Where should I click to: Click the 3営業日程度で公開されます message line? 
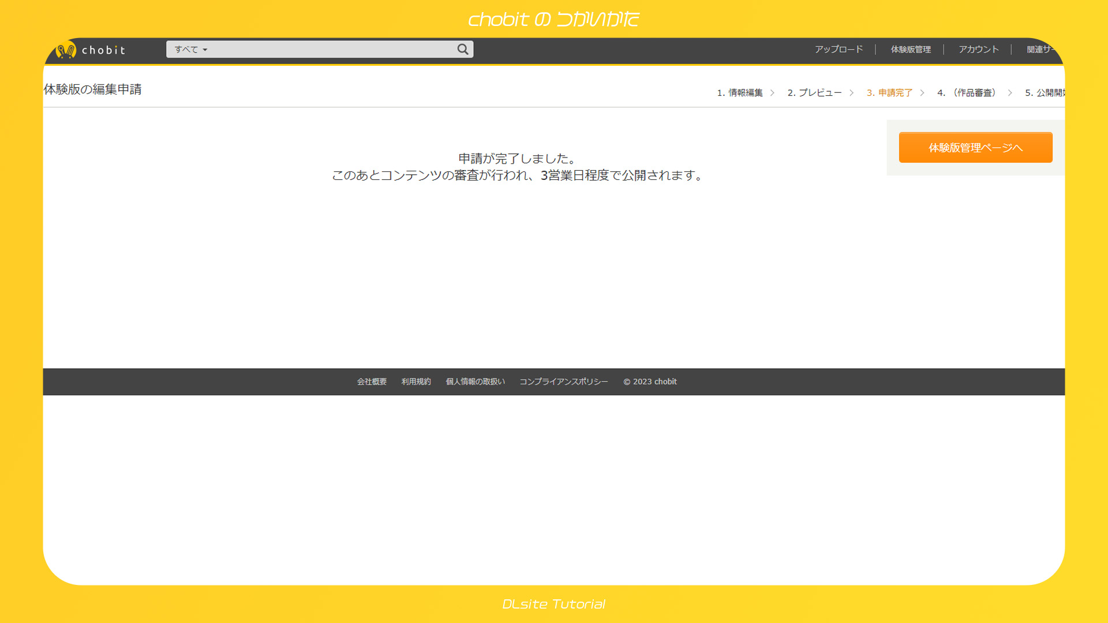pos(516,175)
